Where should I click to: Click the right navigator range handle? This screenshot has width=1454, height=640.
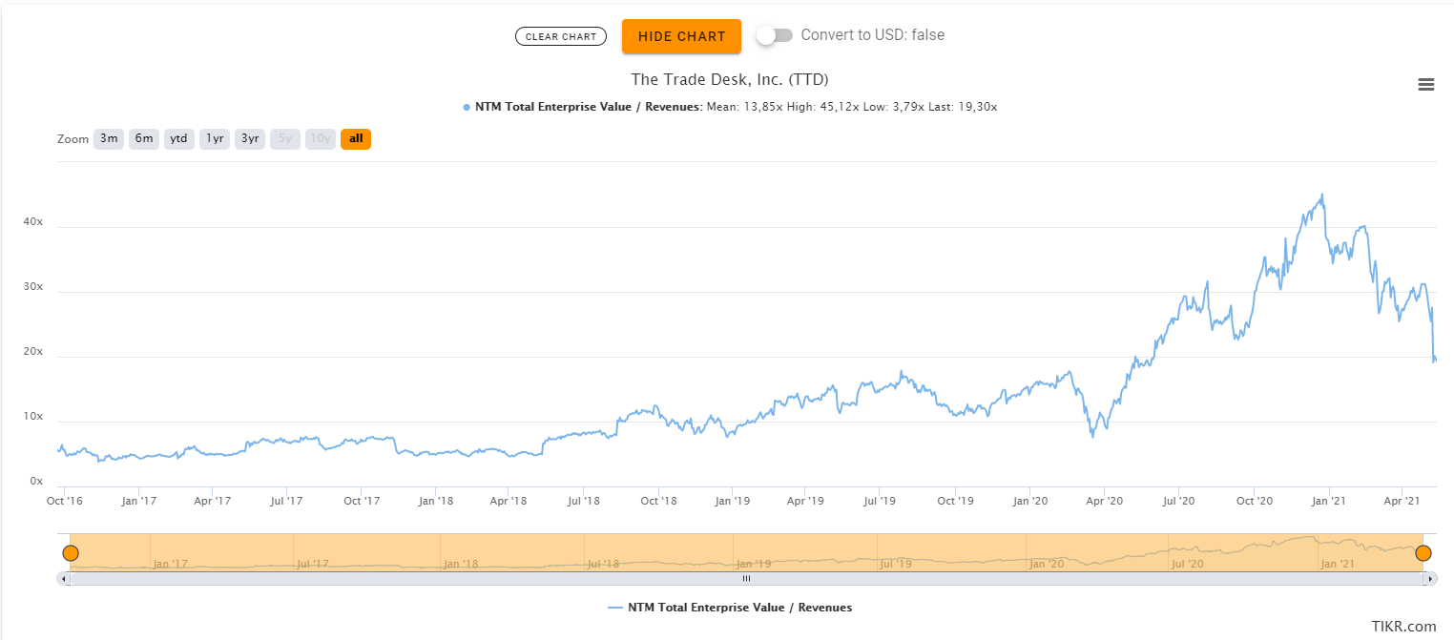[1423, 553]
